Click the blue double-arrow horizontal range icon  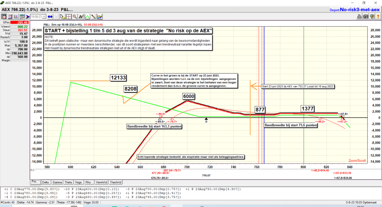point(50,17)
